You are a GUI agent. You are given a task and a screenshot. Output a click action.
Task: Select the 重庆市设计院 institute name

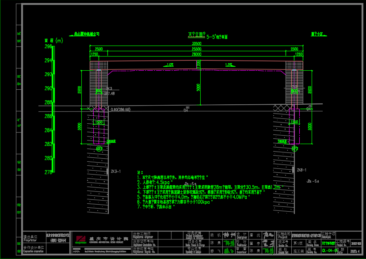(109, 239)
